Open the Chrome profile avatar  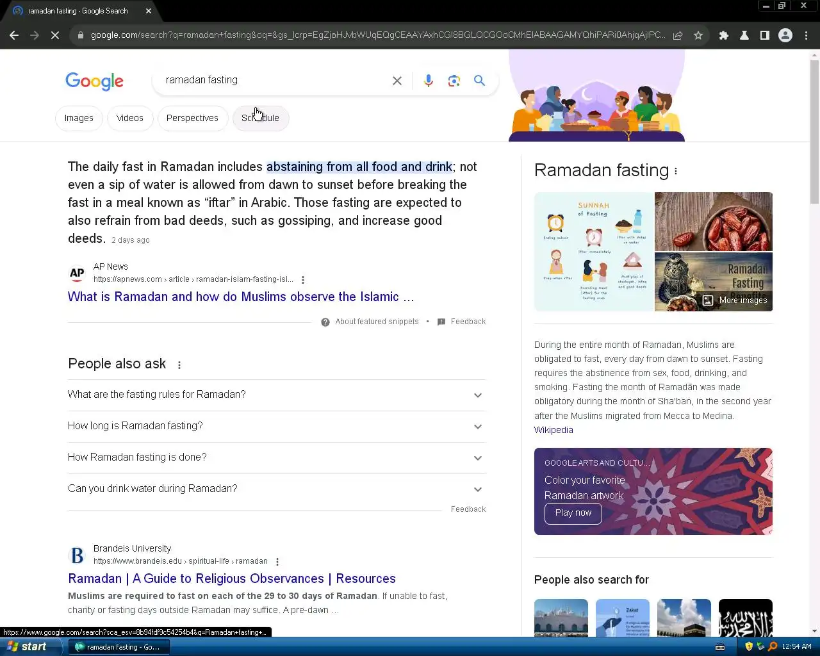(785, 35)
